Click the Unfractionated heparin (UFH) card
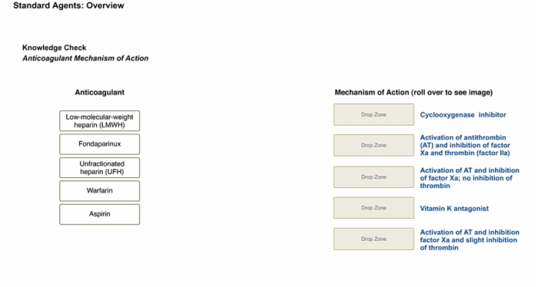 point(99,167)
